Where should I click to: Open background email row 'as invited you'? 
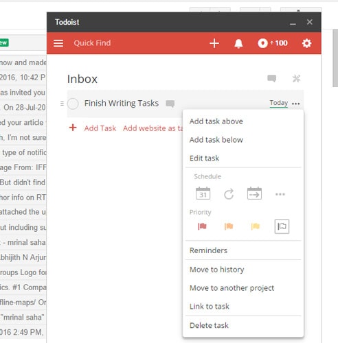click(23, 93)
